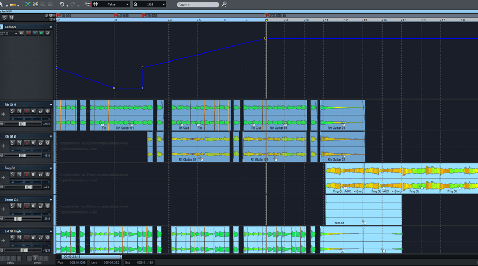This screenshot has width=478, height=266.
Task: Click the lock icon on Trem Gt
Action: (41, 206)
